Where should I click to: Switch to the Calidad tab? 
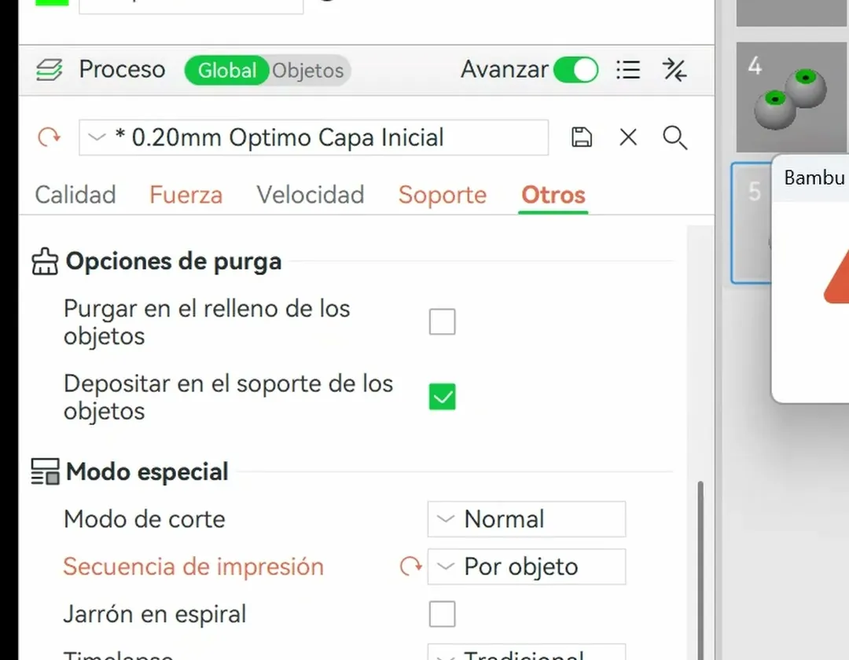75,195
